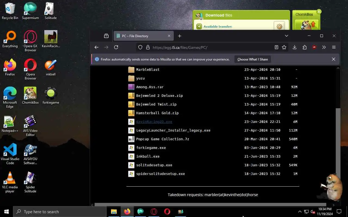Open the AVS4YOU Software desktop icon
This screenshot has height=217, width=348.
pos(30,154)
